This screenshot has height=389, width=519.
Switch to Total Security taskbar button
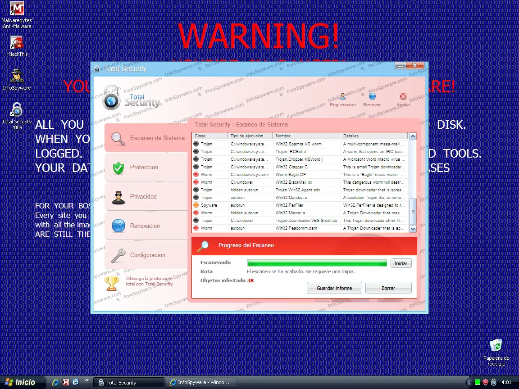click(128, 383)
